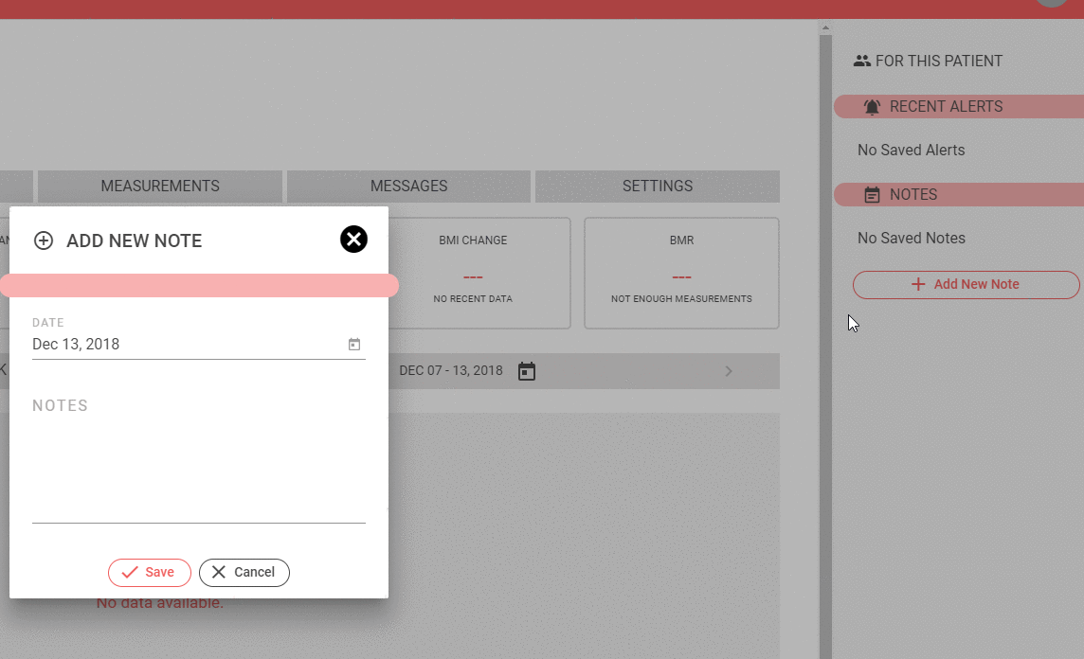Switch to the Measurements tab

pyautogui.click(x=160, y=186)
